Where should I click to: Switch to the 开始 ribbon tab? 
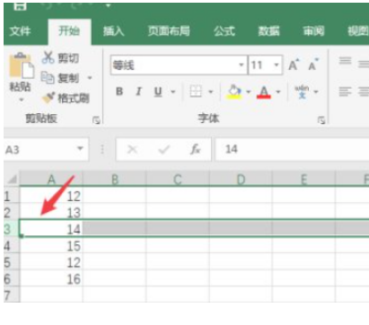(x=69, y=31)
